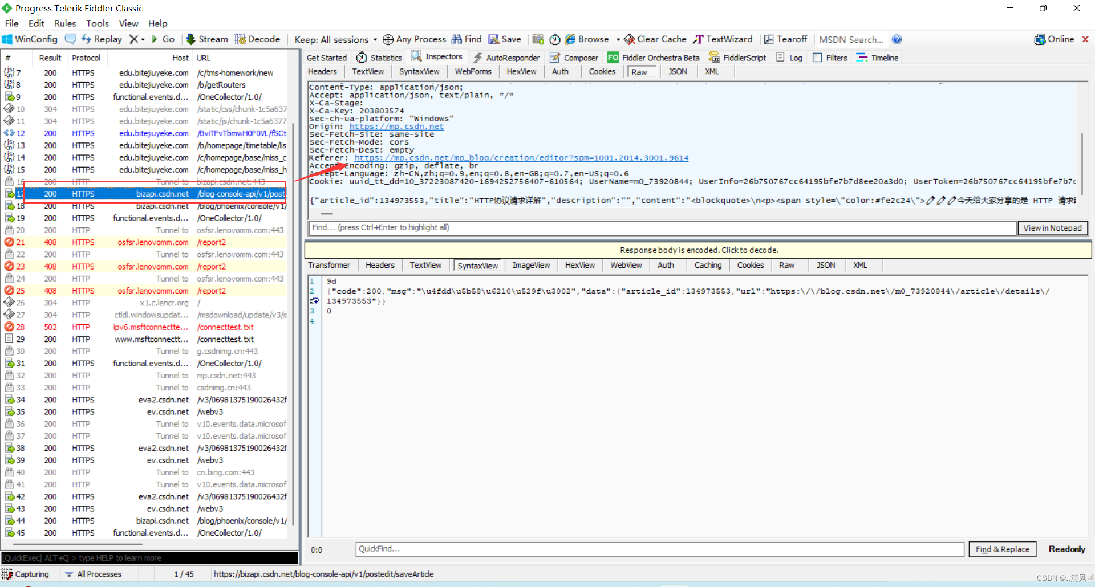Click the blue help icon
The image size is (1095, 587).
tap(897, 39)
